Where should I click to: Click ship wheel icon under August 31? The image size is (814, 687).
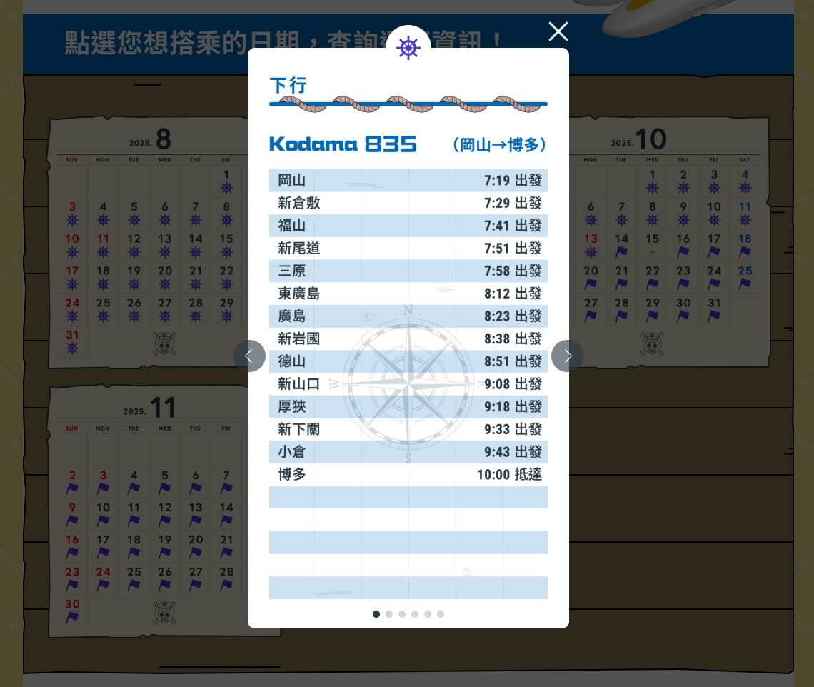coord(72,348)
